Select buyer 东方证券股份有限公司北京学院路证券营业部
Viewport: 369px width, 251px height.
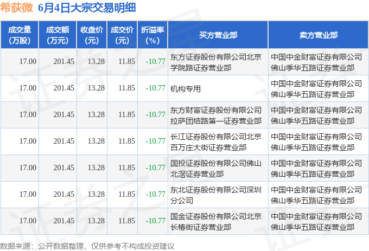point(216,62)
